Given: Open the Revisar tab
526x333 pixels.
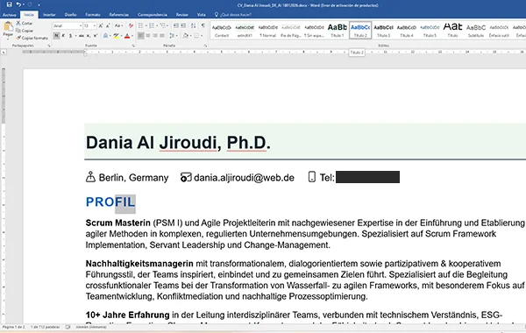Looking at the screenshot, I should [x=182, y=15].
